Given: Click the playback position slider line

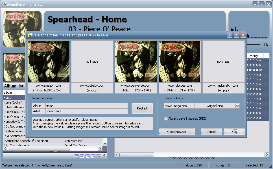Looking at the screenshot, I should (254, 44).
